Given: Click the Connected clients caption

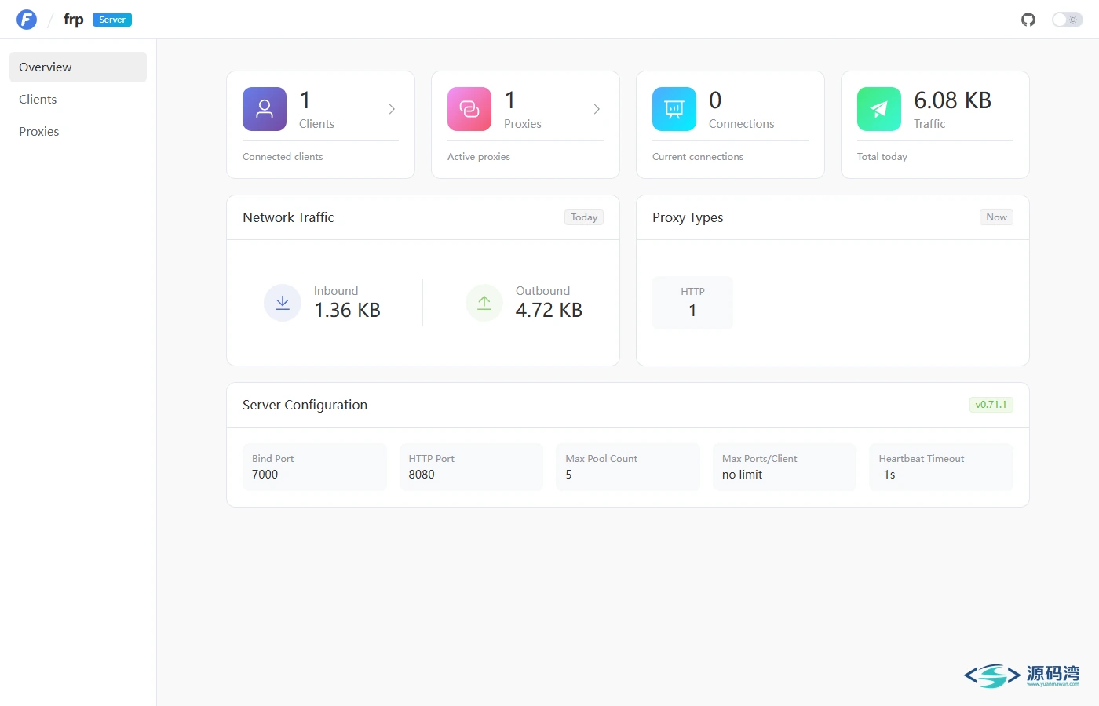Looking at the screenshot, I should tap(283, 157).
